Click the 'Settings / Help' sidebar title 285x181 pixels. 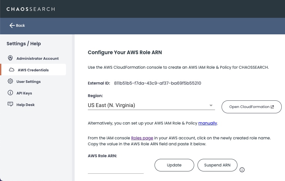[24, 44]
